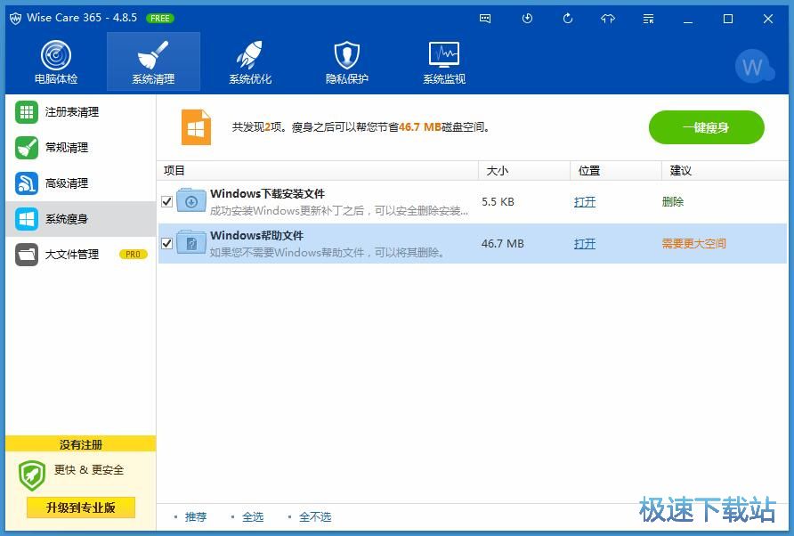Viewport: 794px width, 536px height.
Task: Click the Windows下载安装文件 title text
Action: point(267,193)
